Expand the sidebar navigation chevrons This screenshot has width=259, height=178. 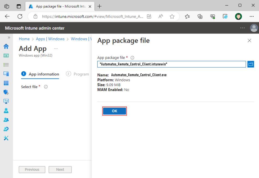pos(9,38)
